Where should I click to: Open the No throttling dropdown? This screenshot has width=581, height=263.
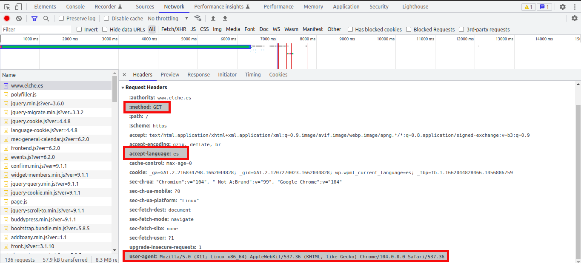pos(168,18)
